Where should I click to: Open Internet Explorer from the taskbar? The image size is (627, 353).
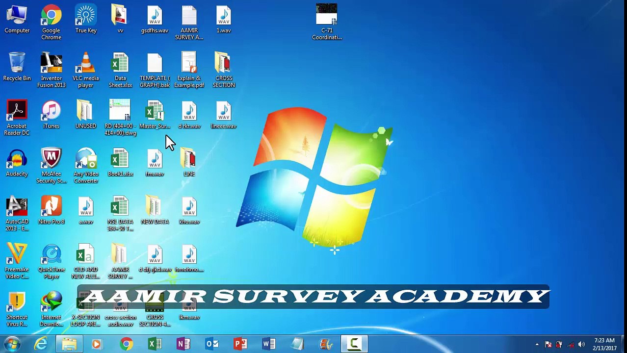[41, 344]
